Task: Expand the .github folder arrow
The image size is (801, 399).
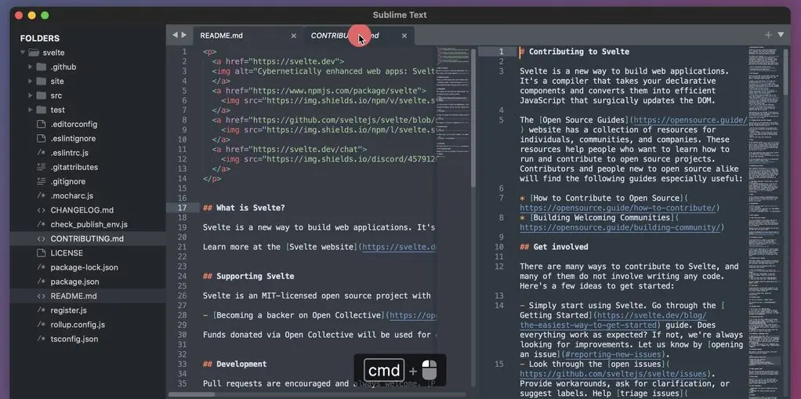Action: [30, 67]
